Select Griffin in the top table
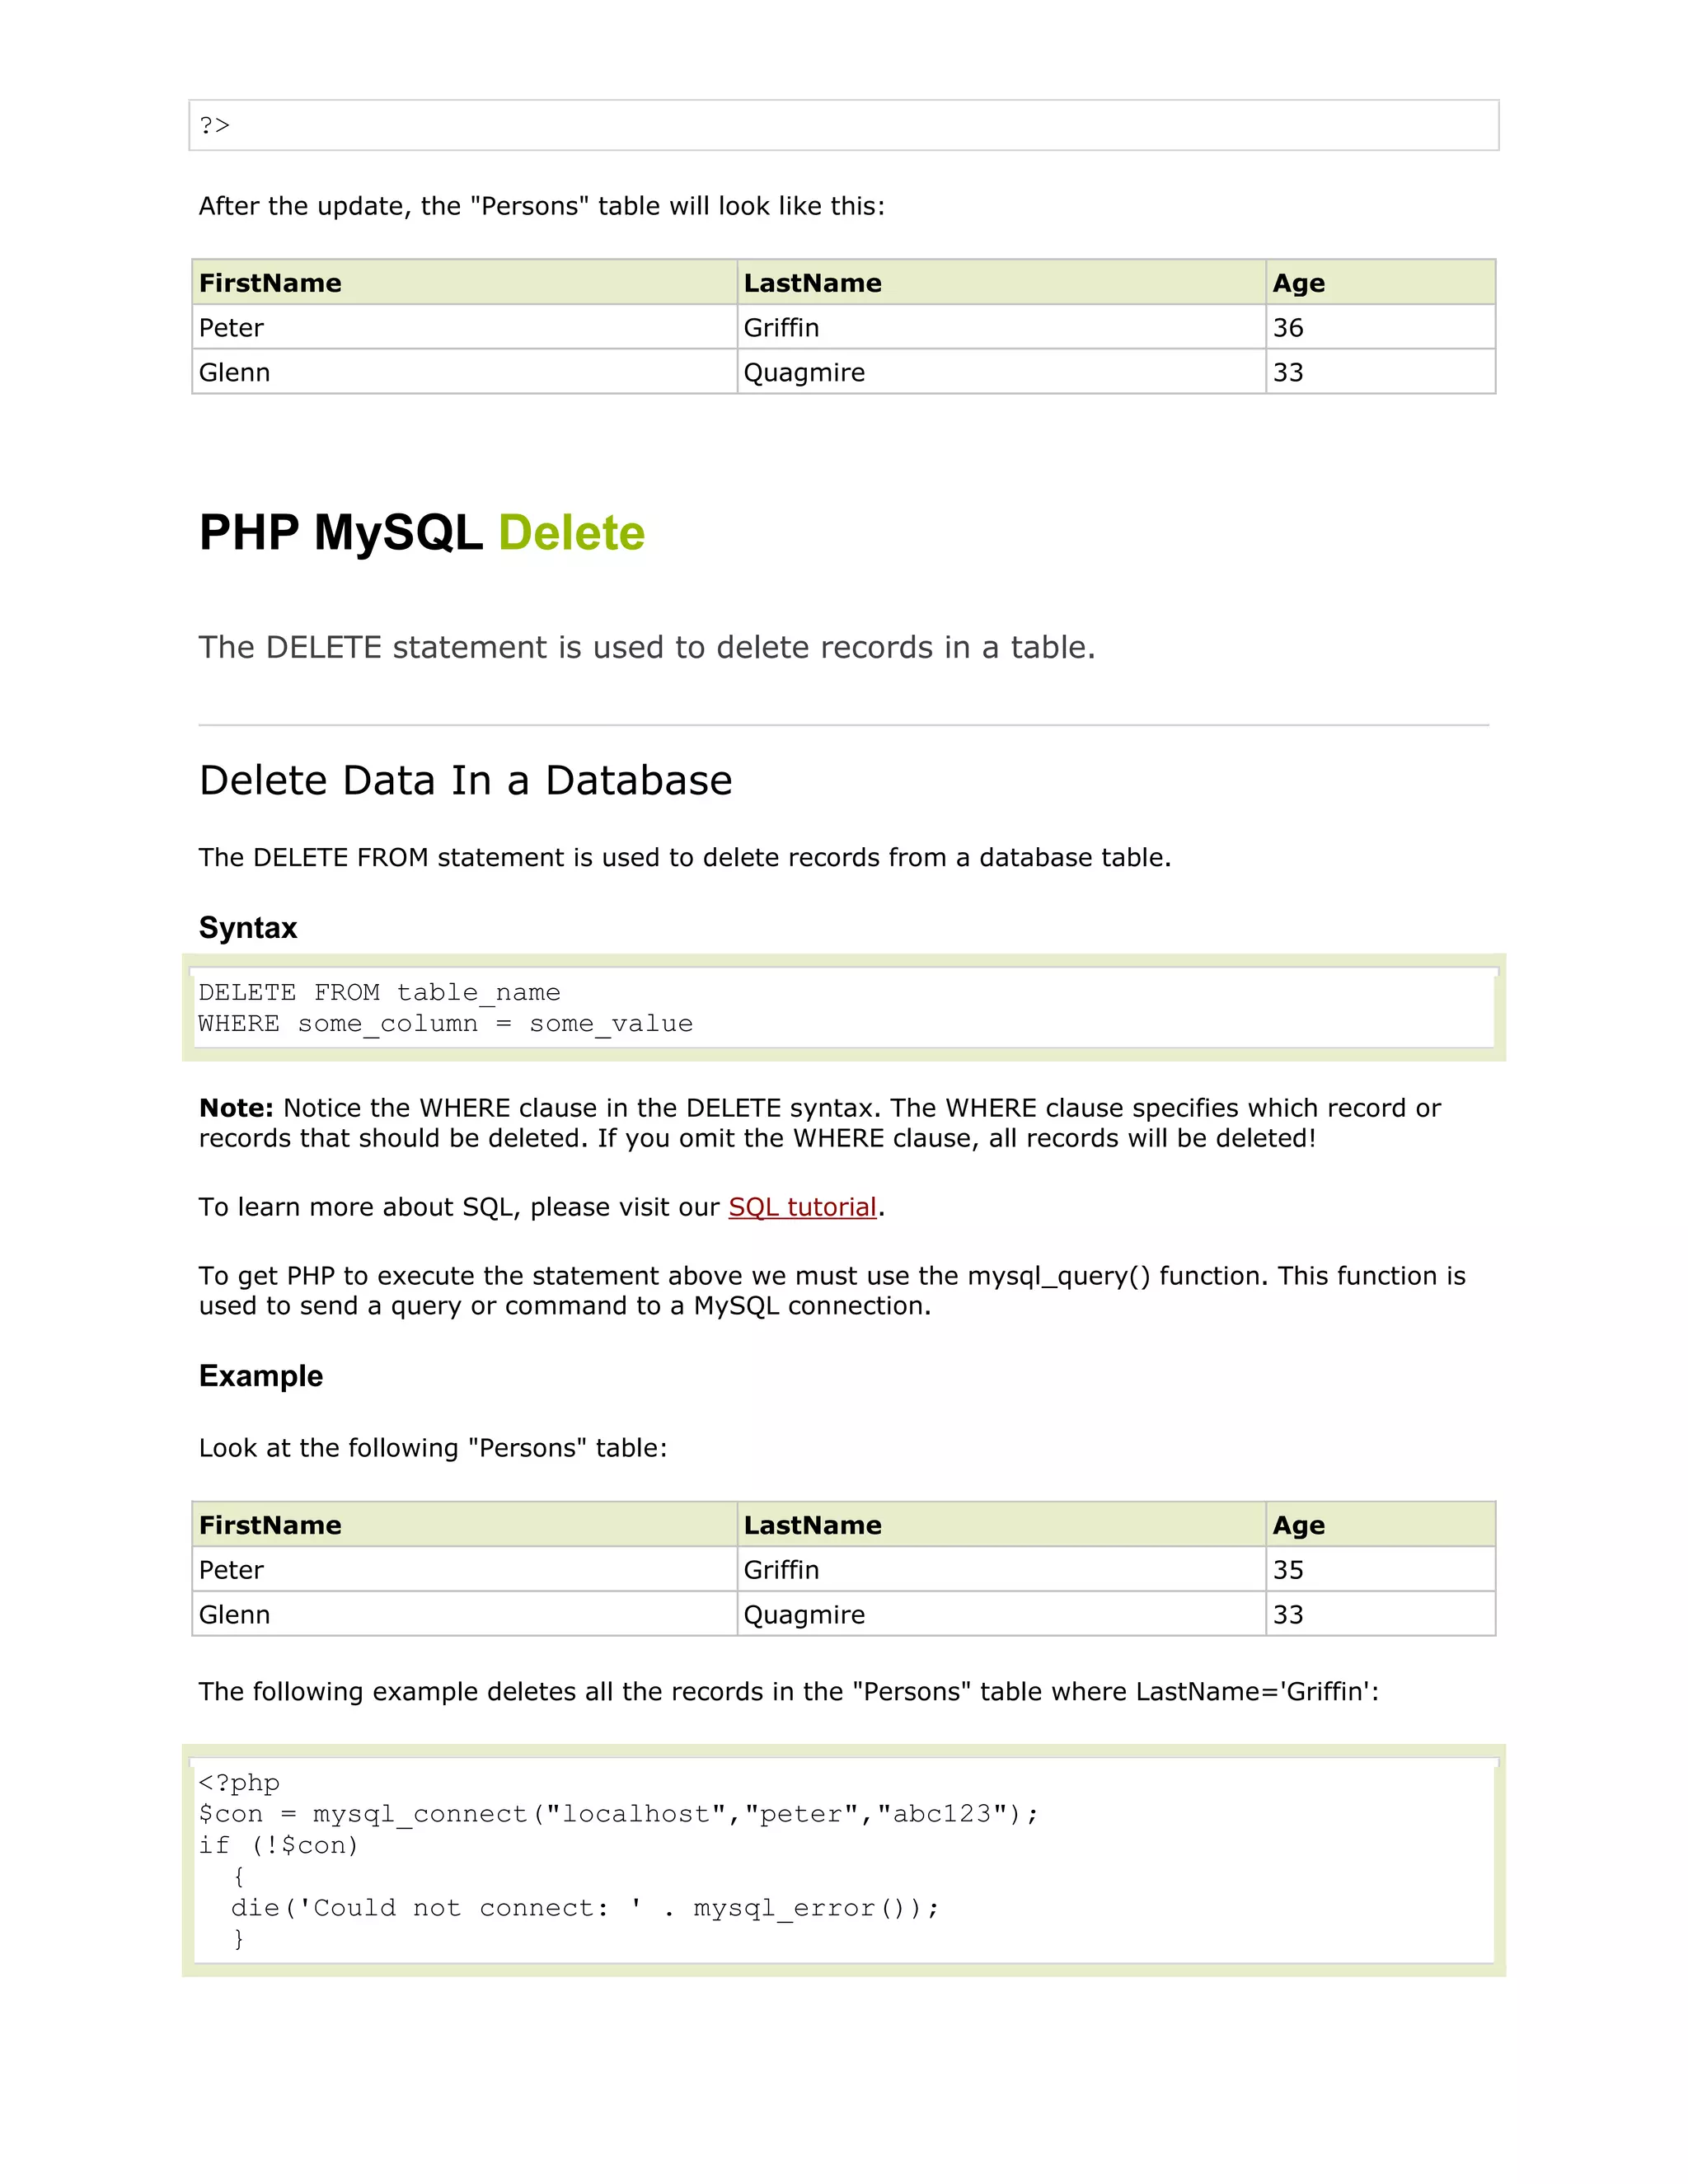This screenshot has height=2184, width=1688. 781,327
